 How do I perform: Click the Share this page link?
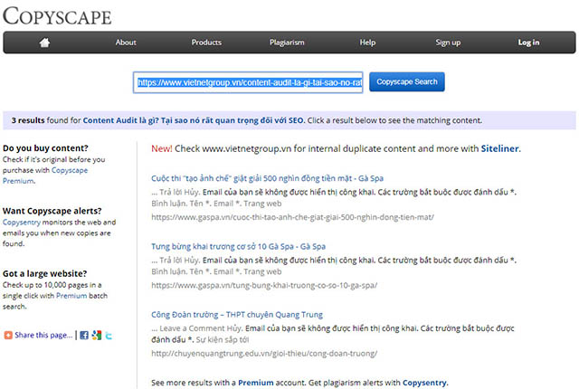point(43,335)
